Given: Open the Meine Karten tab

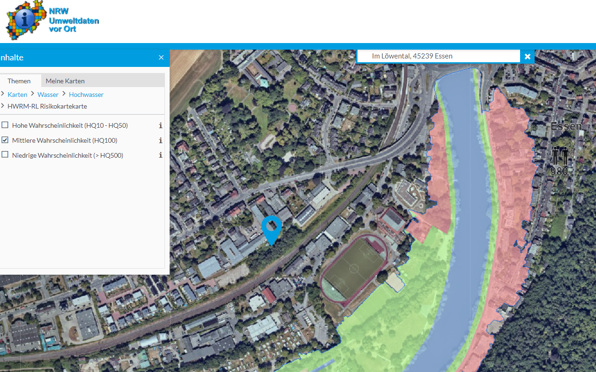Looking at the screenshot, I should click(65, 81).
